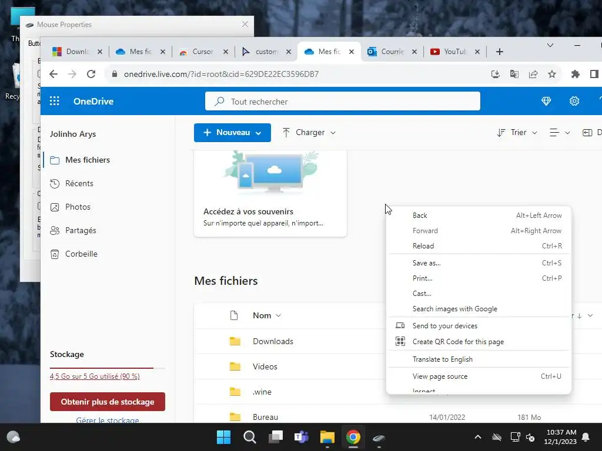
Task: Open File Explorer from taskbar
Action: [327, 437]
